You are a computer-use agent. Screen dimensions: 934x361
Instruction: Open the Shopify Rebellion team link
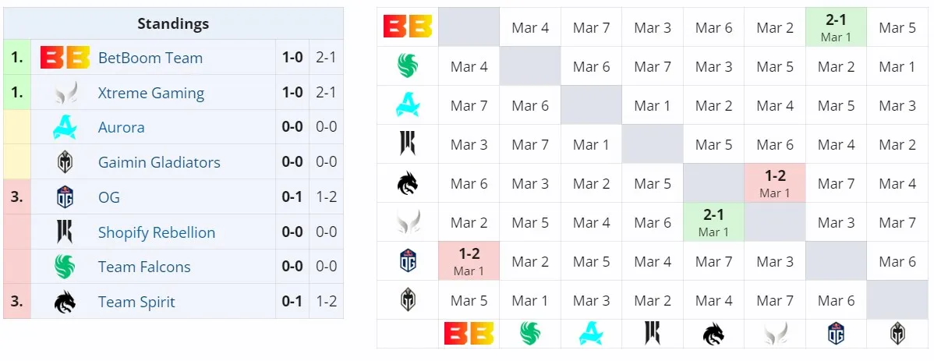[x=157, y=232]
